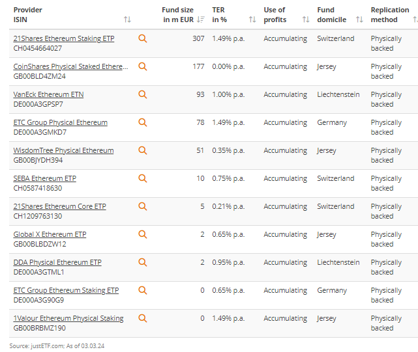The image size is (418, 352).
Task: Click magnifier icon for SEBA Ethereum ETP
Action: (x=143, y=178)
